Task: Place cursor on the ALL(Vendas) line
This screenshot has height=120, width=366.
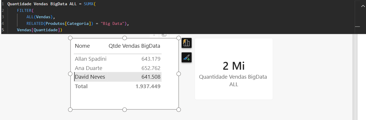Action: pyautogui.click(x=40, y=17)
